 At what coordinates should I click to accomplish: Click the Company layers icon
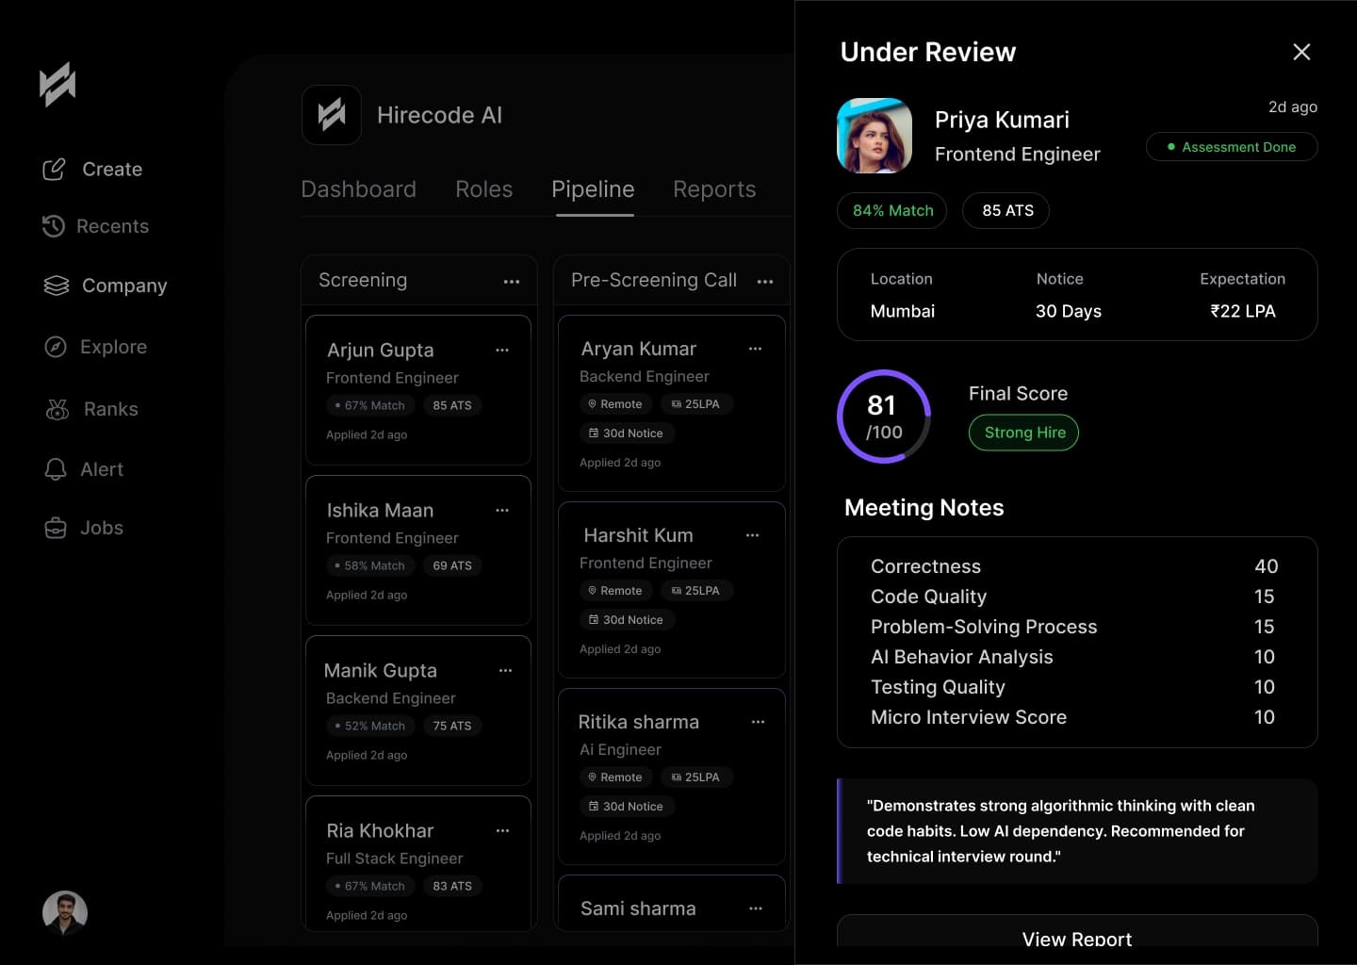click(x=57, y=286)
